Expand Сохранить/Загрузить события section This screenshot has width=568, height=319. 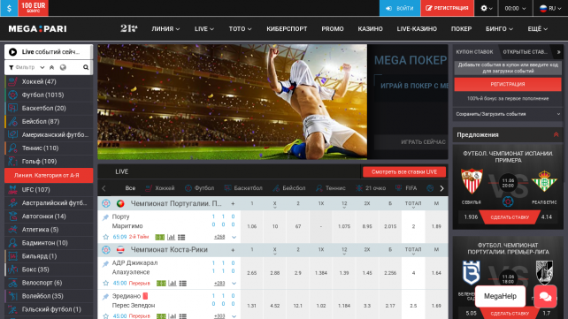[508, 114]
